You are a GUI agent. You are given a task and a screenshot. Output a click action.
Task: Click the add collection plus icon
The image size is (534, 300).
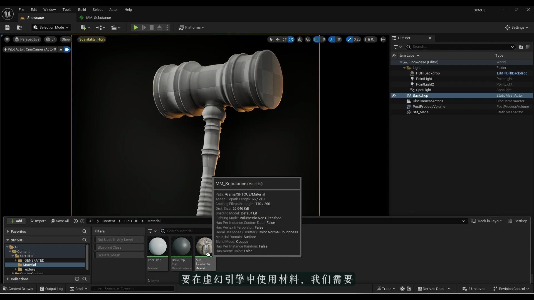(77, 279)
